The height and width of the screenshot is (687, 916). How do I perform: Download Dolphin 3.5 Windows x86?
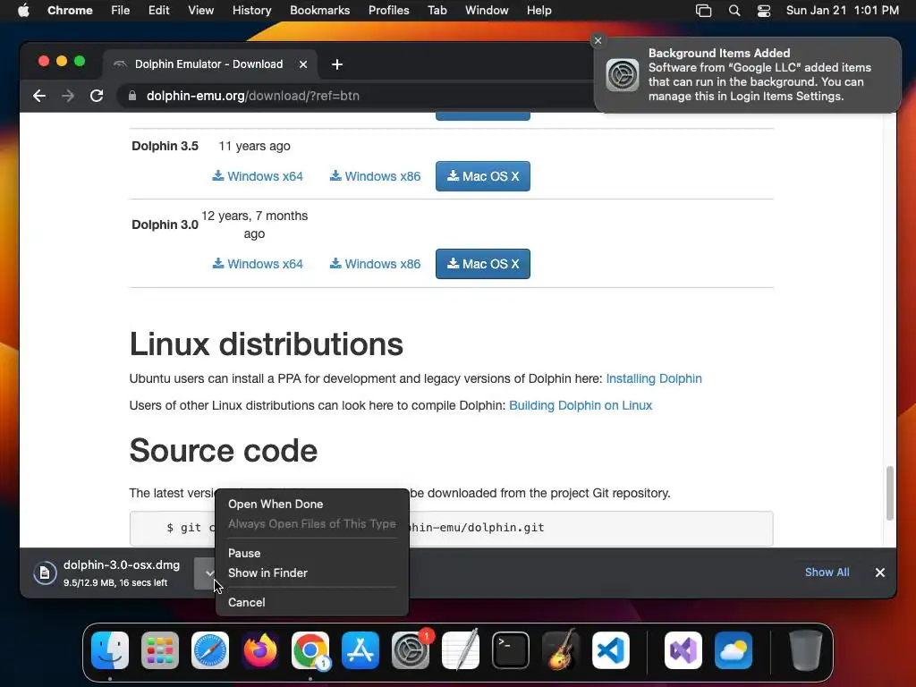click(375, 176)
